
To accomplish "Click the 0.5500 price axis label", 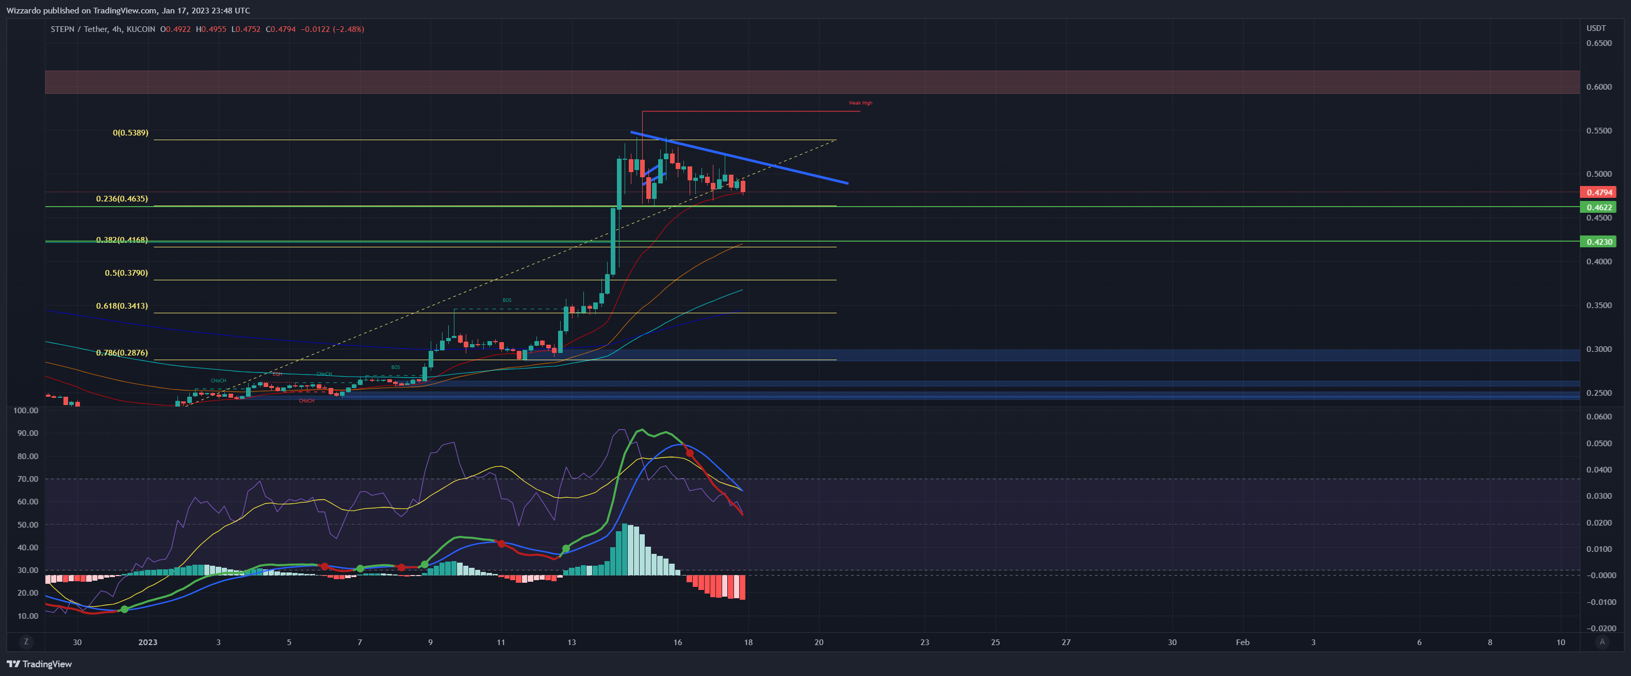I will (1599, 131).
